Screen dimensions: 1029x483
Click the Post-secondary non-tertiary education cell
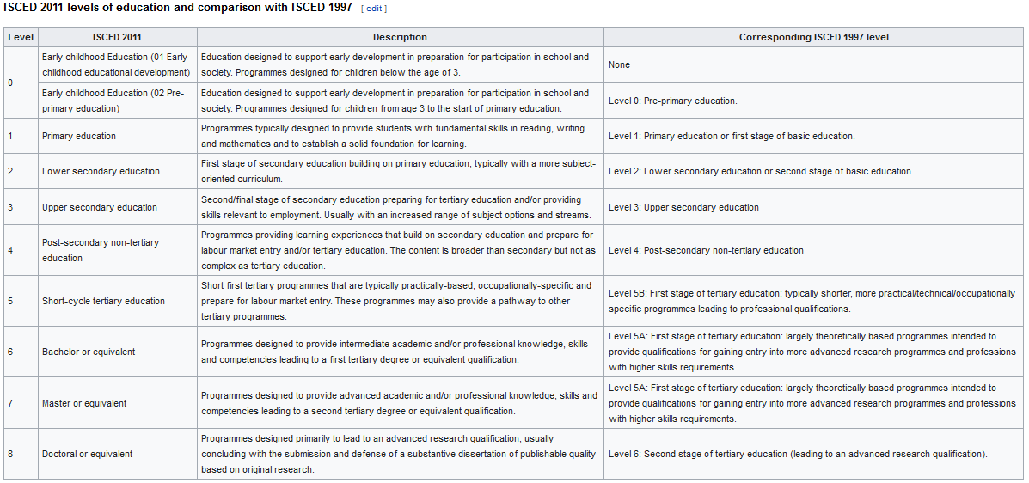coord(118,251)
